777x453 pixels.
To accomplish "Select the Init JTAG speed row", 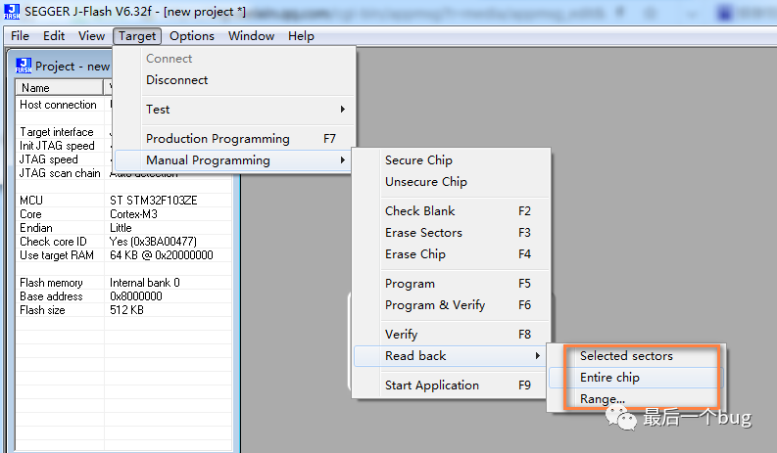I will [x=57, y=146].
